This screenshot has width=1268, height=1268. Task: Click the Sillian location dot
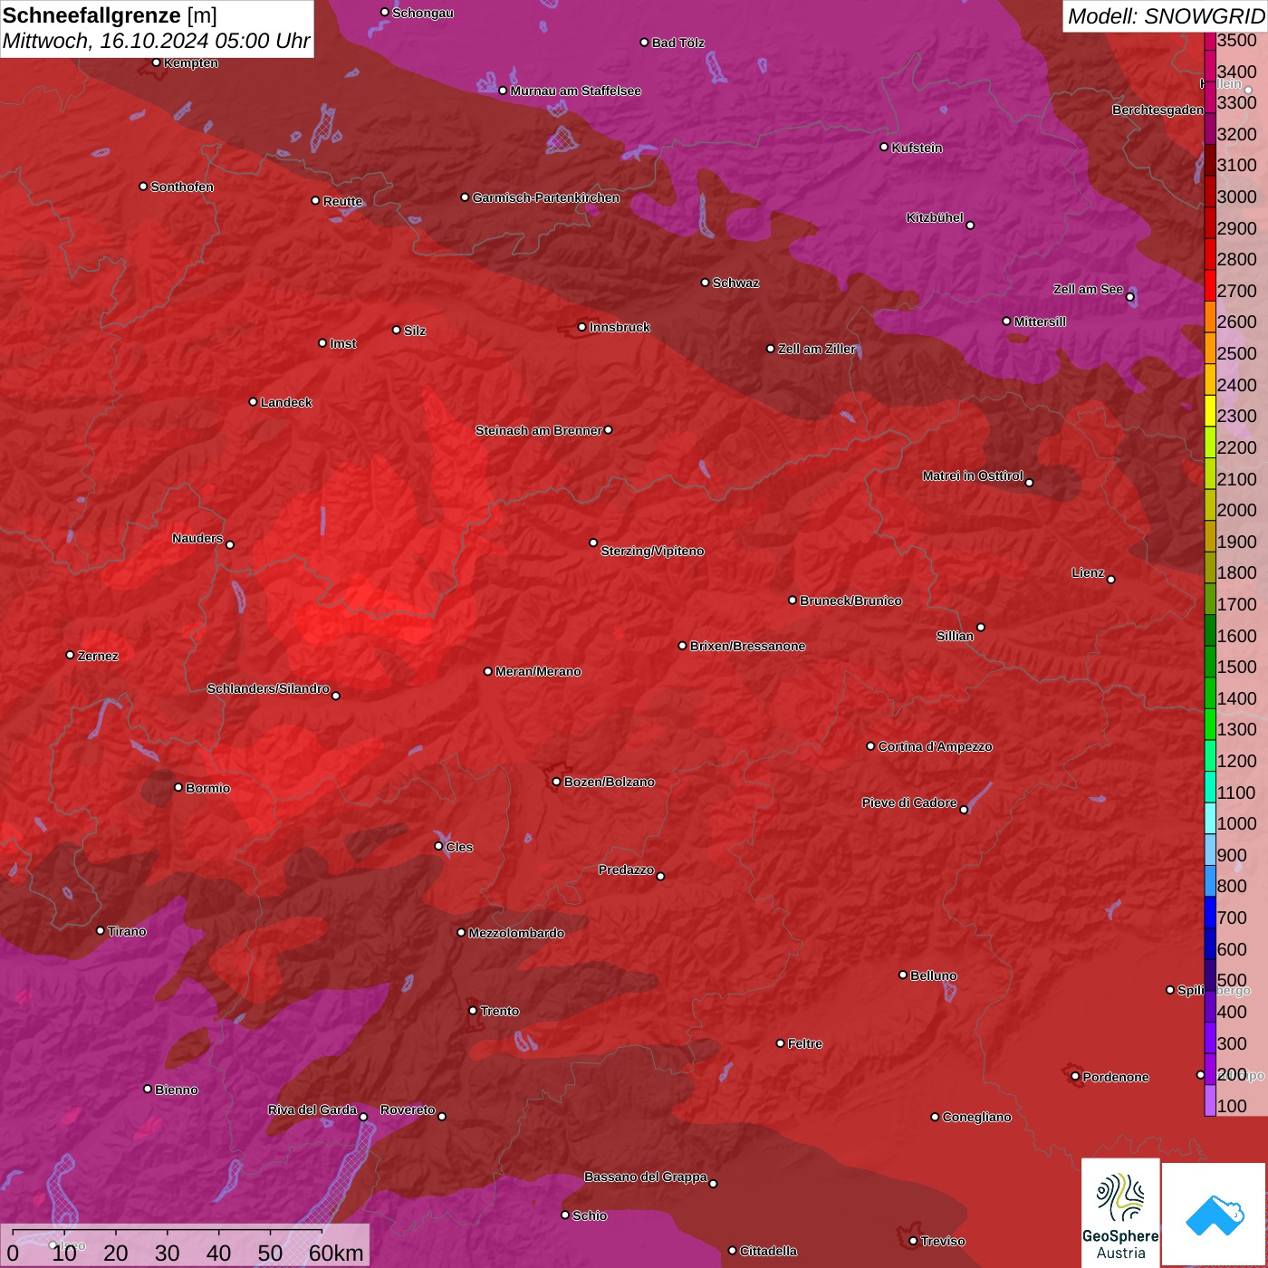981,627
